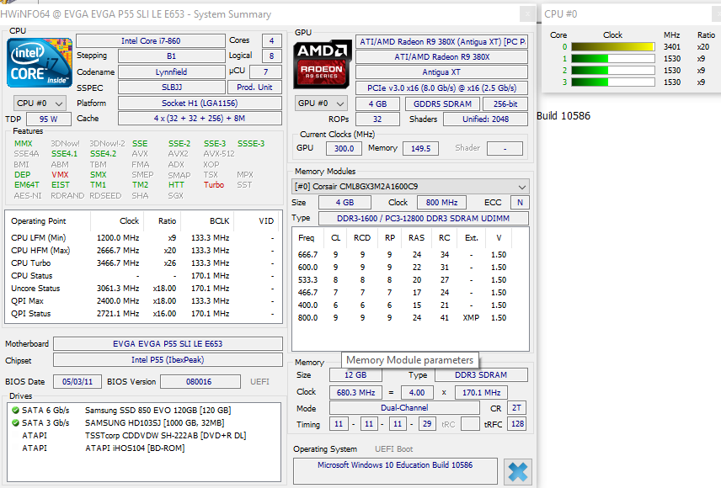Select the CPU LFM (Min) row
Viewport: 721px width, 488px height.
(143, 238)
